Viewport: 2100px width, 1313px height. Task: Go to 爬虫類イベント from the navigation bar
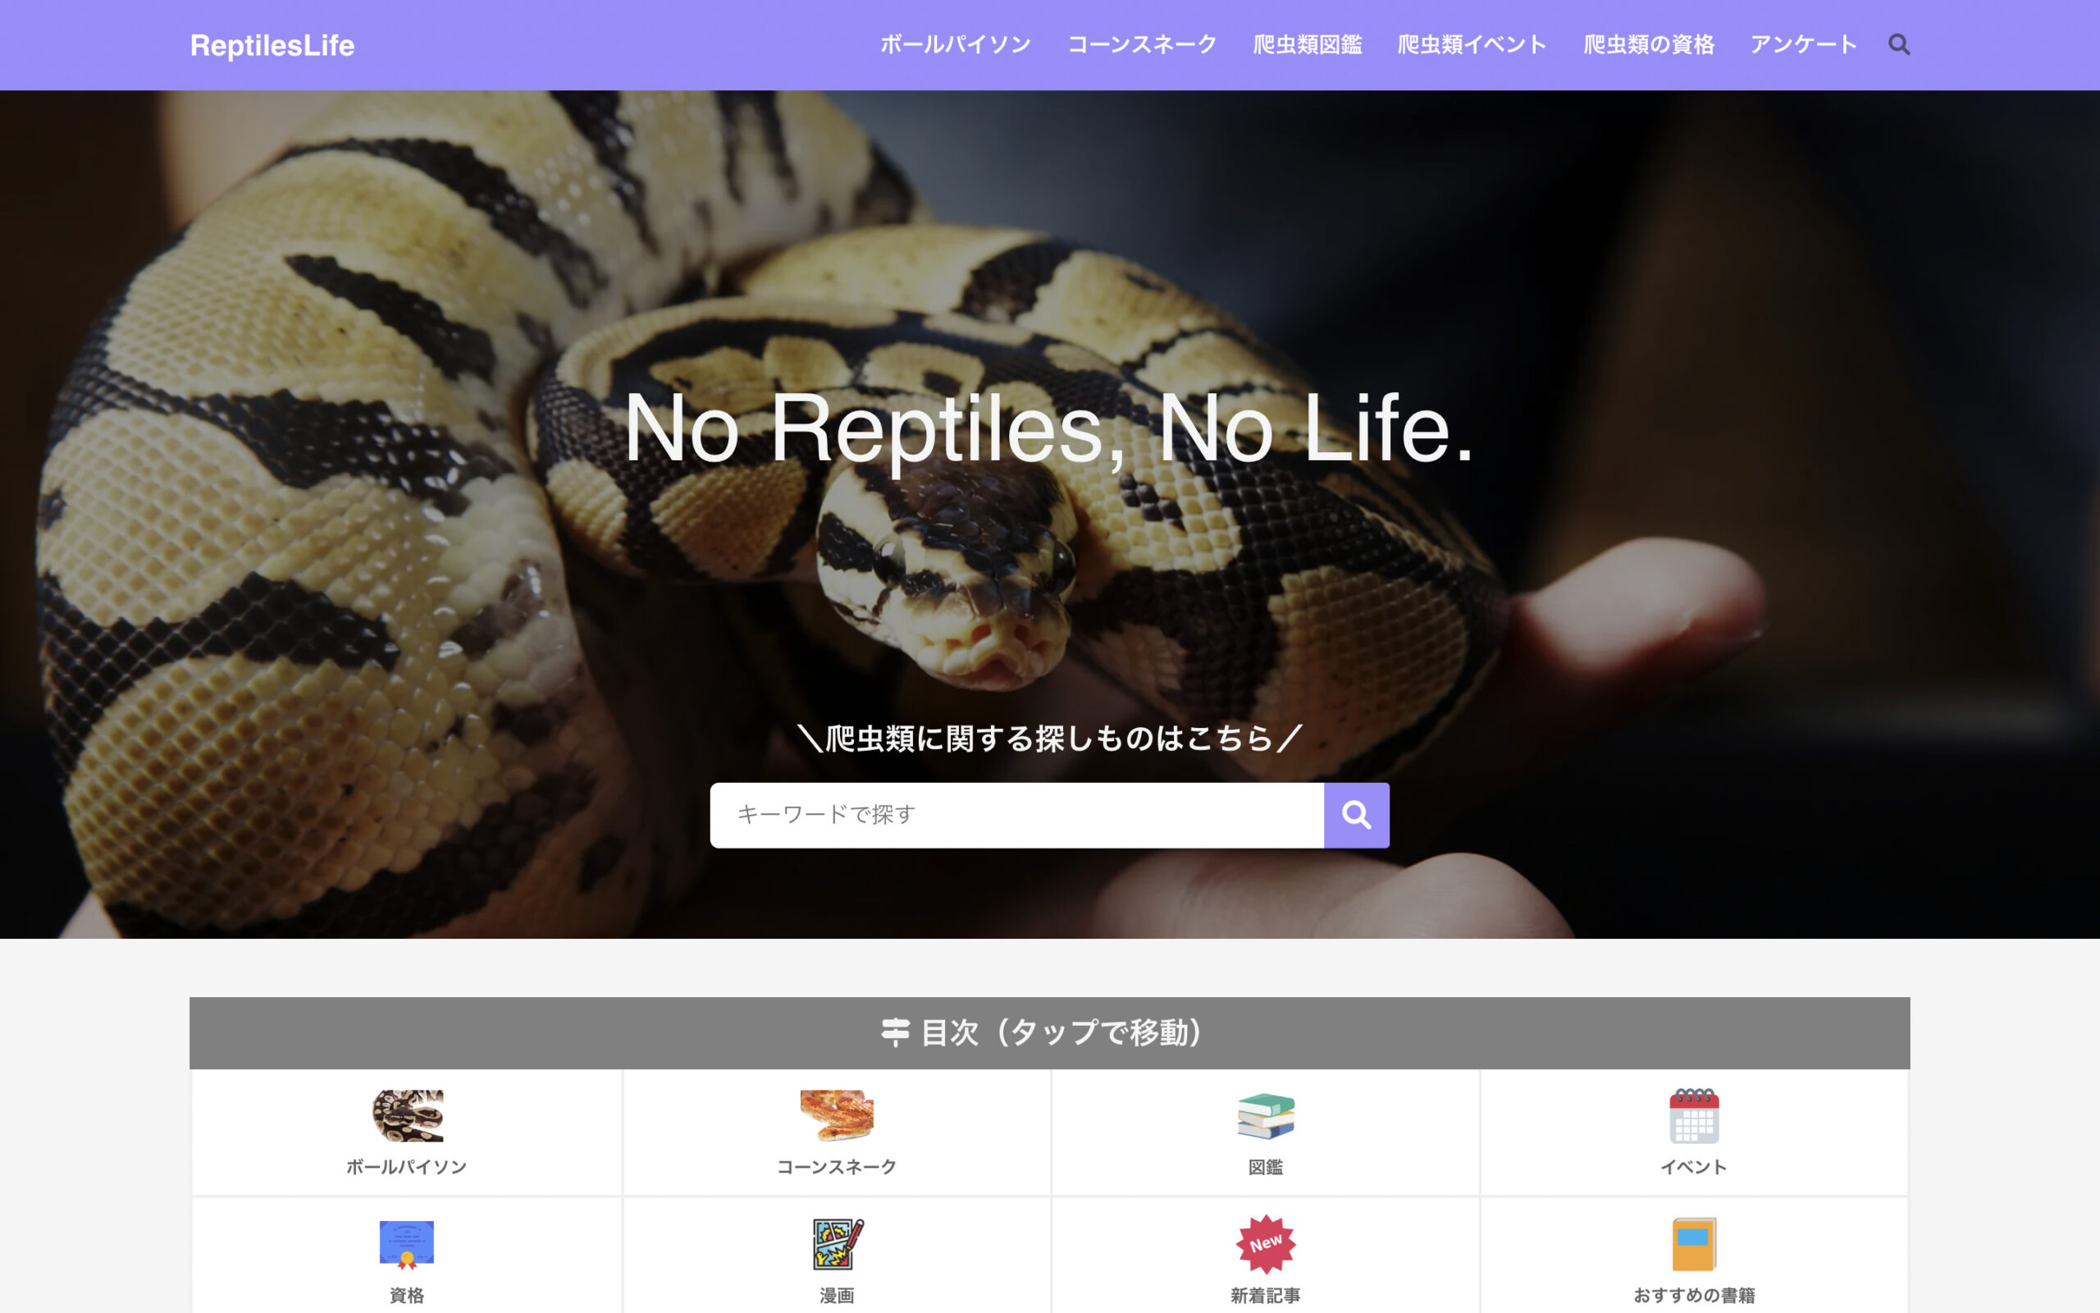pyautogui.click(x=1472, y=44)
